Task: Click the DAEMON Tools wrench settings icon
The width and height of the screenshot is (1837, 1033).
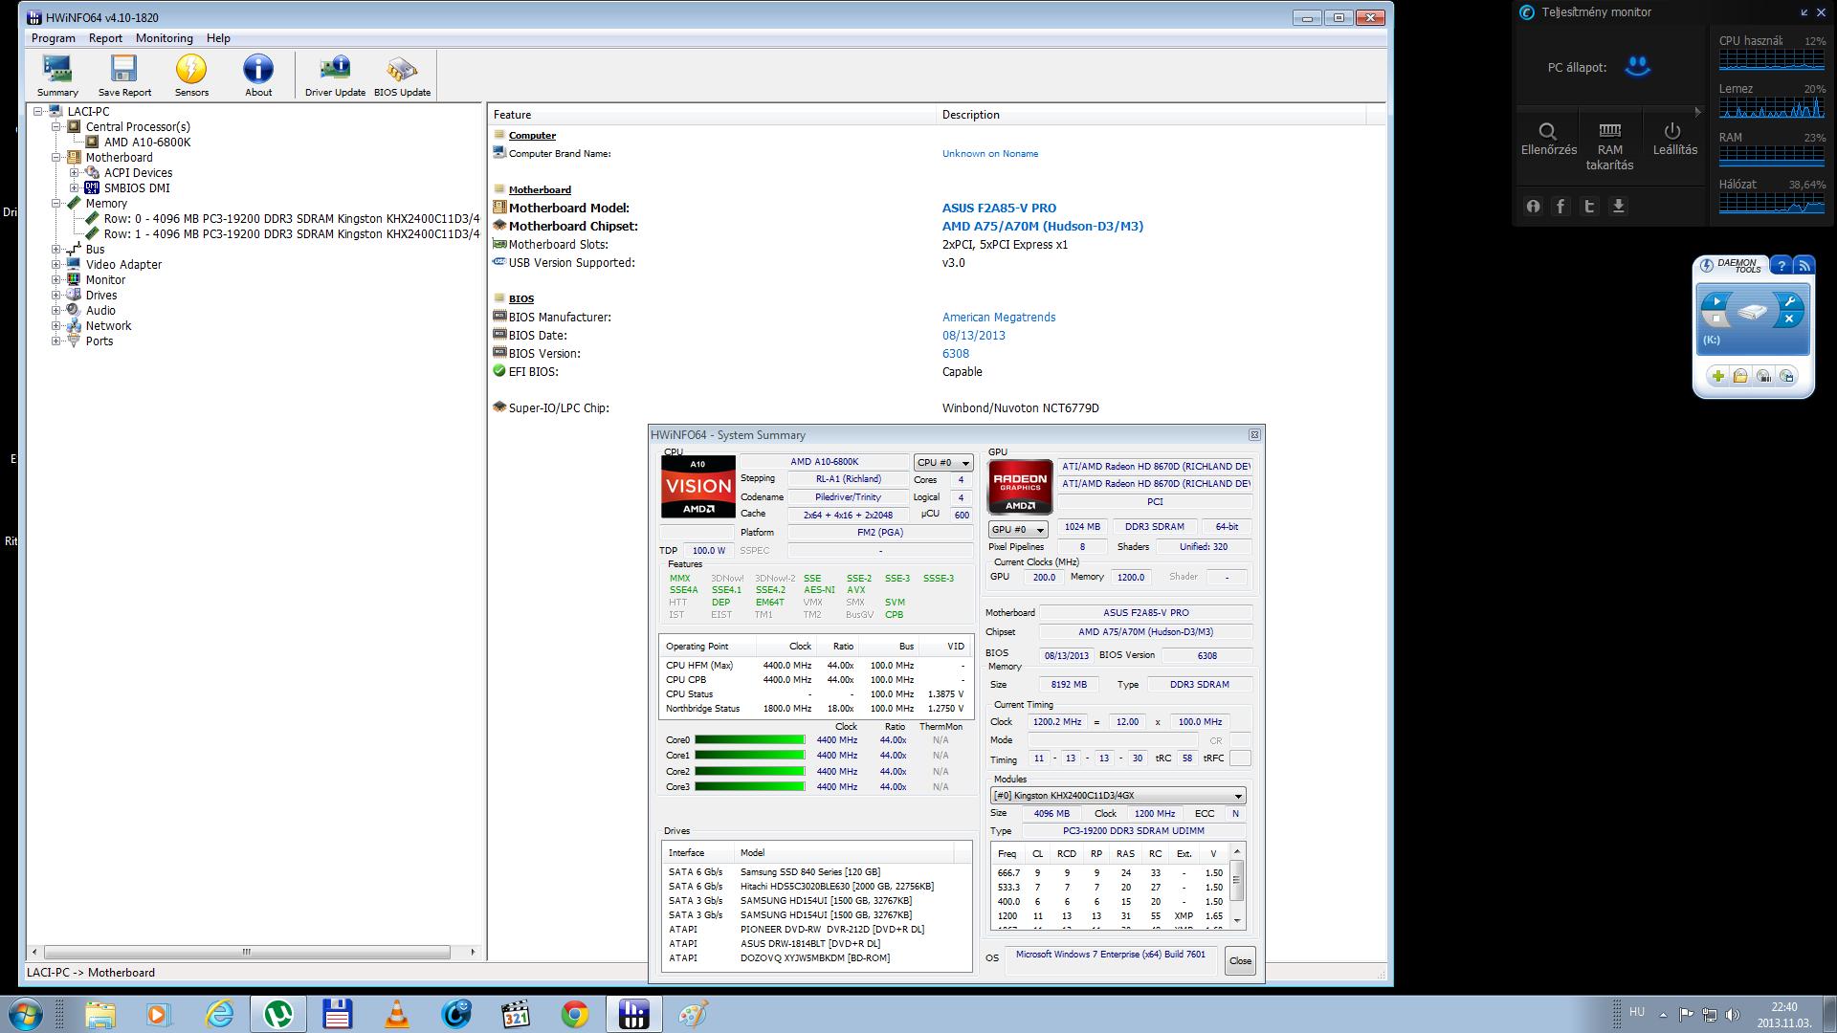Action: pos(1788,301)
